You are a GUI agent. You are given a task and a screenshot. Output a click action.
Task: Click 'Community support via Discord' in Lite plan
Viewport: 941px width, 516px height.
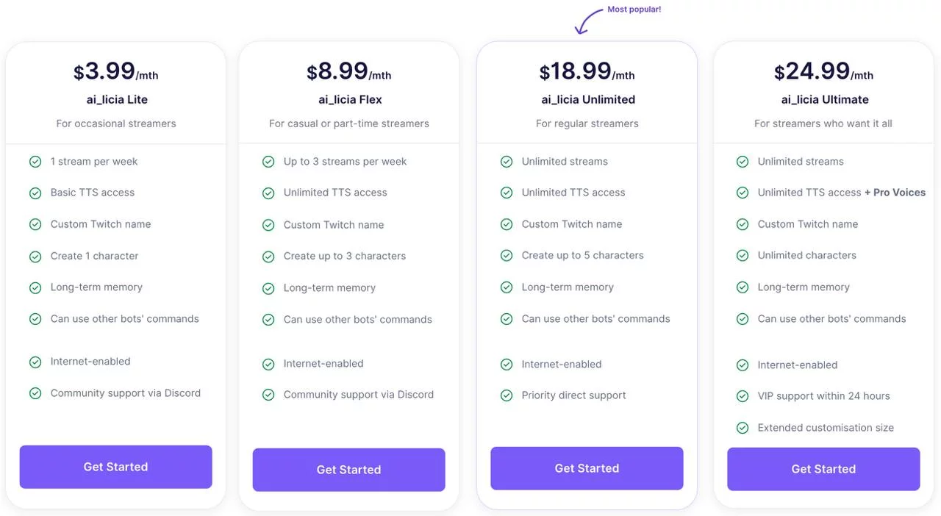click(125, 393)
